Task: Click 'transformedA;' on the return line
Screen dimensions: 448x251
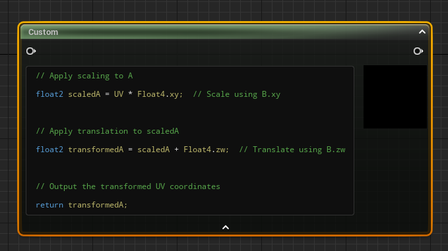Action: tap(98, 205)
